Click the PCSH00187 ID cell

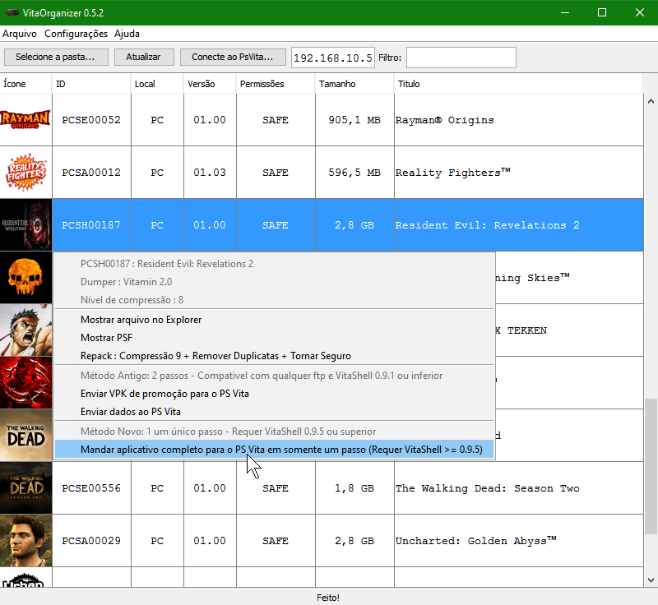click(x=91, y=225)
